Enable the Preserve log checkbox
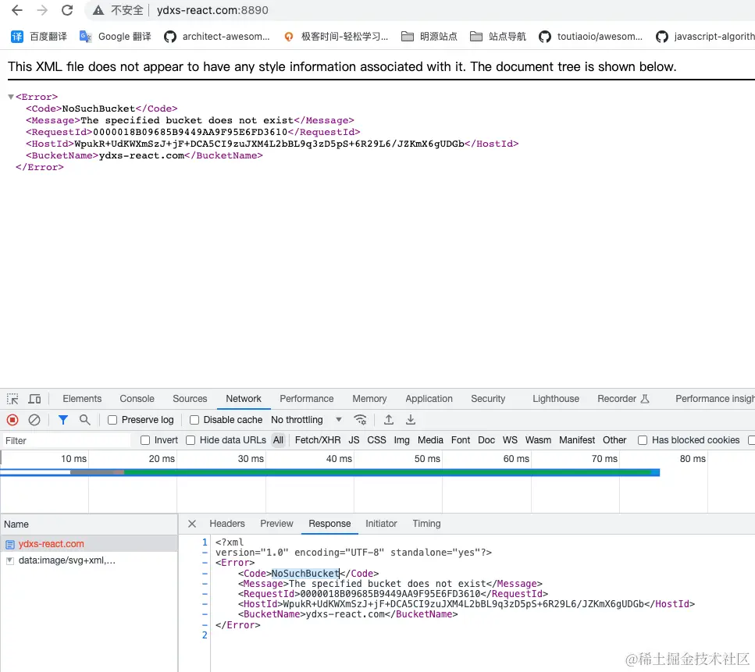 [x=112, y=420]
